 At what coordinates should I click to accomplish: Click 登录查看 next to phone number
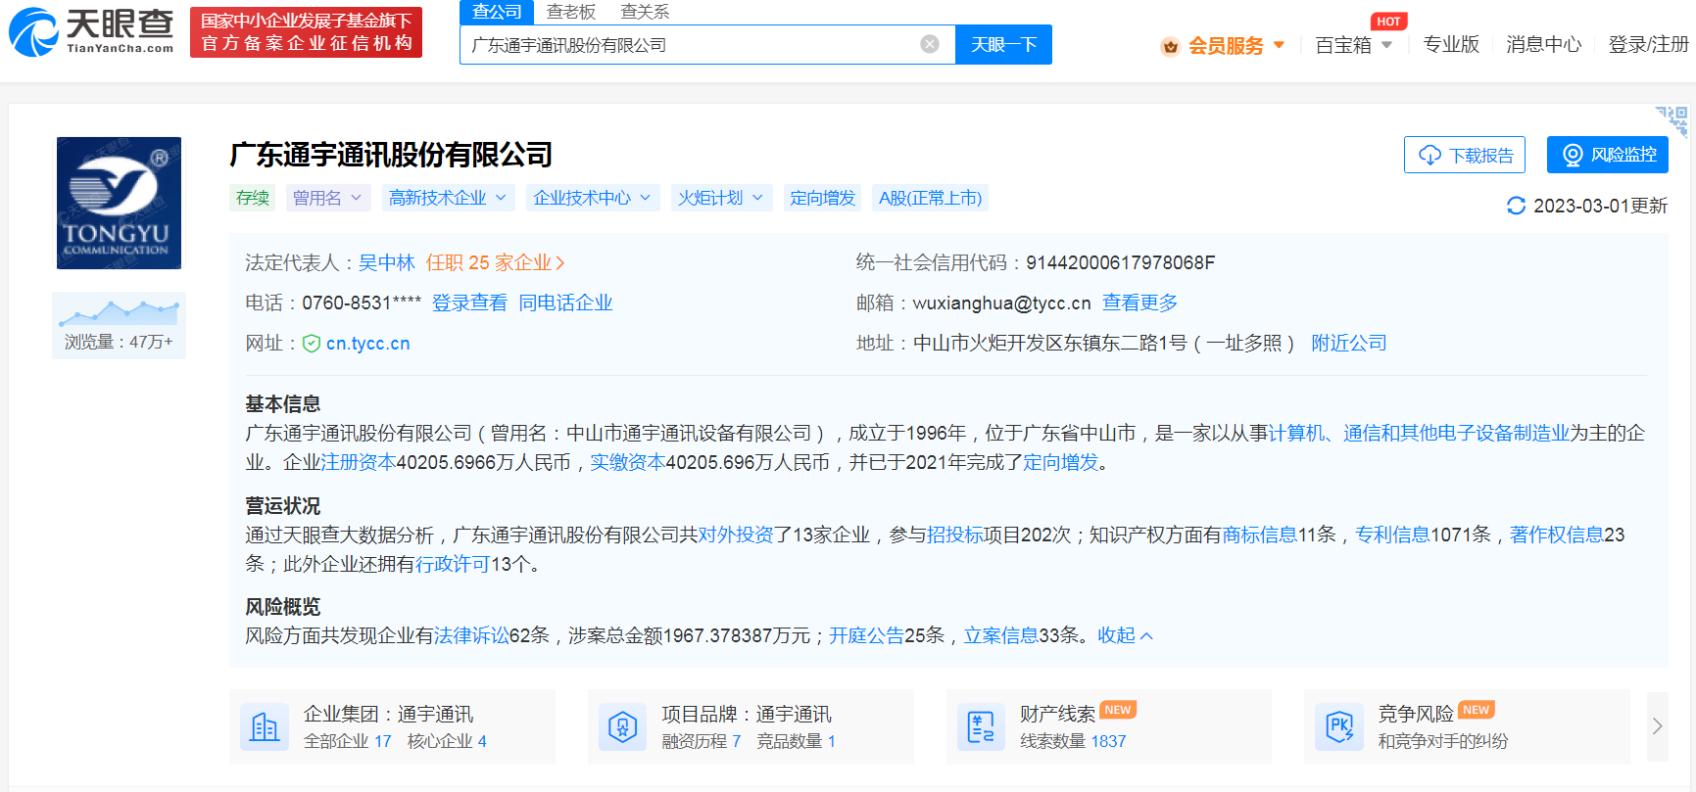pyautogui.click(x=470, y=303)
